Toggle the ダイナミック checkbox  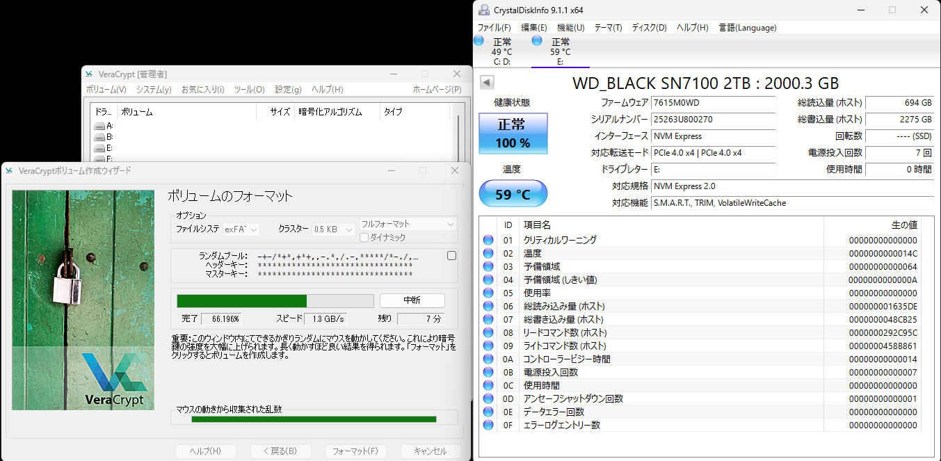pyautogui.click(x=364, y=238)
